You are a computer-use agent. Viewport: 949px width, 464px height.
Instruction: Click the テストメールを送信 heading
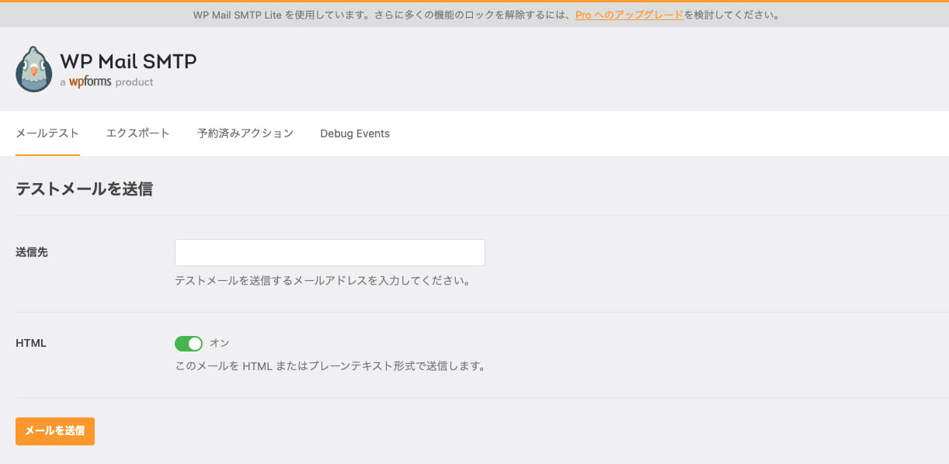(x=84, y=189)
